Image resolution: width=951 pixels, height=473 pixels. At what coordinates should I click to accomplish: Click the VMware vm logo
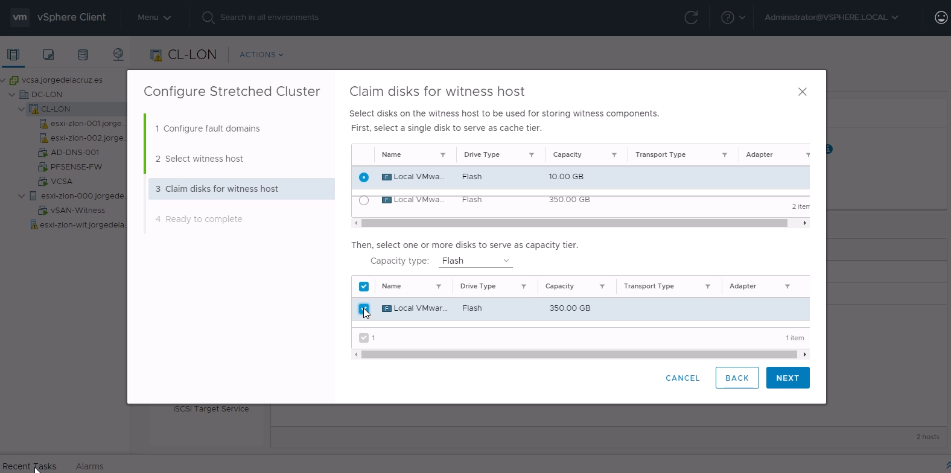[x=20, y=17]
